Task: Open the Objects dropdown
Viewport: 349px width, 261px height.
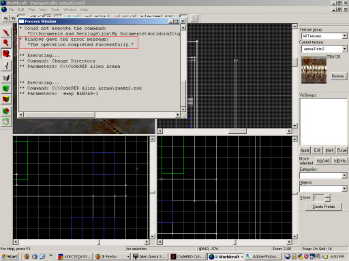Action: (344, 188)
